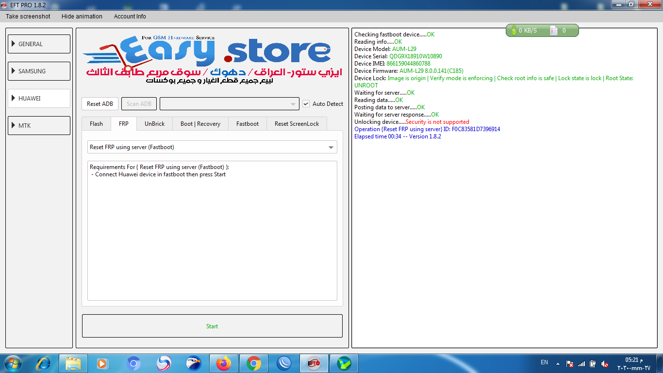
Task: Click the Elapsed time 00:34 log line
Action: coord(398,136)
